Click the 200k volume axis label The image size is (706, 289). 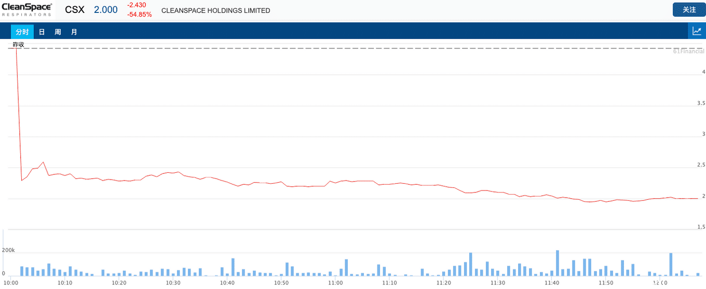point(8,250)
